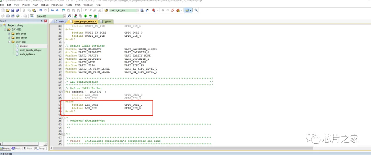
Task: Toggle insert breakpoint red circle icon
Action: click(162, 10)
